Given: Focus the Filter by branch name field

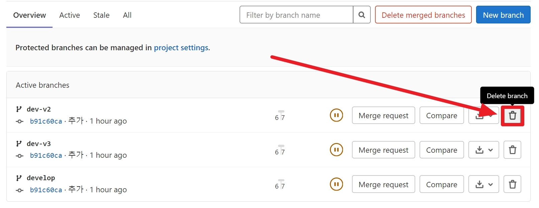Looking at the screenshot, I should click(296, 15).
